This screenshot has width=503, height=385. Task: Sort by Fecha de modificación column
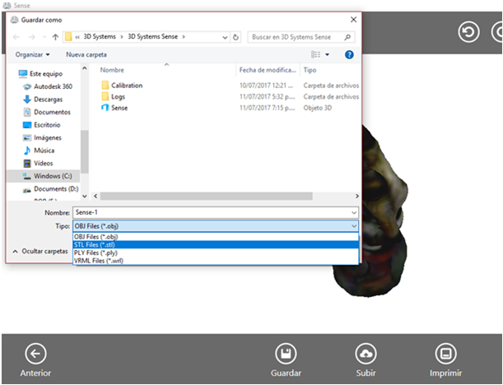(268, 70)
